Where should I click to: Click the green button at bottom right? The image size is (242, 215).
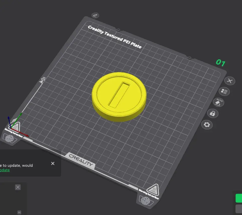(x=239, y=198)
